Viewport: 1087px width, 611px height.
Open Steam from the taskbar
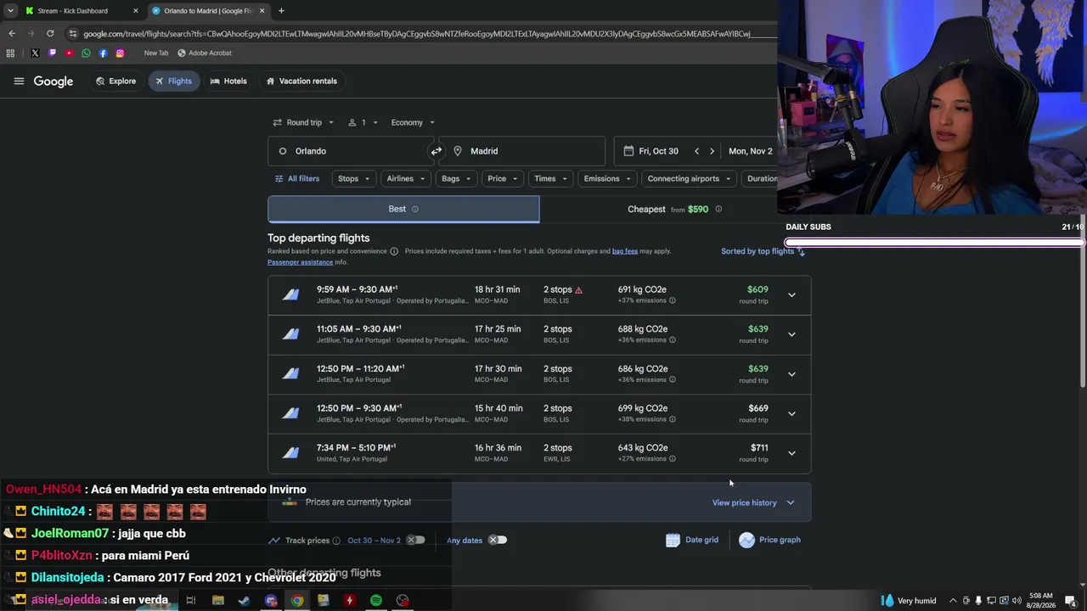coord(245,601)
